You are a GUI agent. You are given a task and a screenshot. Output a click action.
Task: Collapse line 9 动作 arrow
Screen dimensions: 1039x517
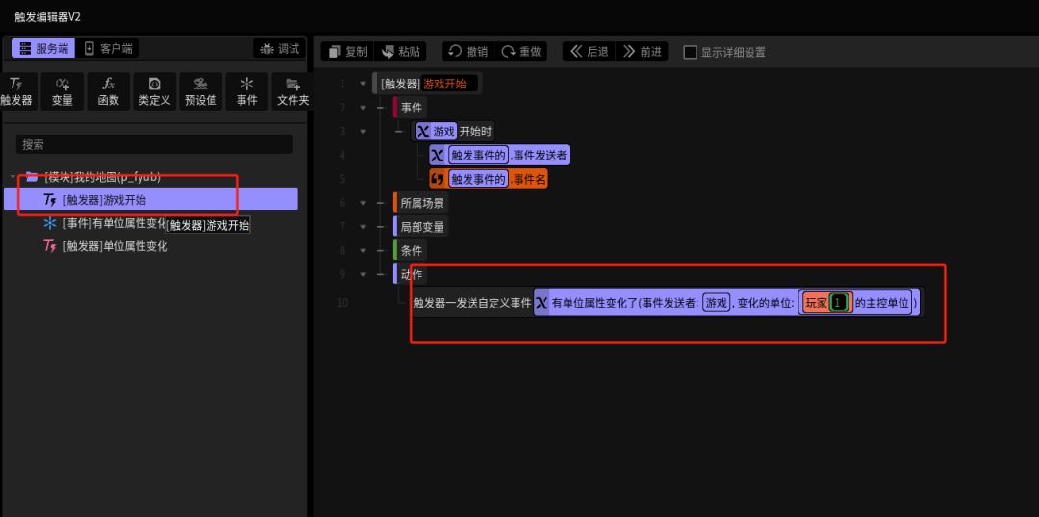point(363,274)
